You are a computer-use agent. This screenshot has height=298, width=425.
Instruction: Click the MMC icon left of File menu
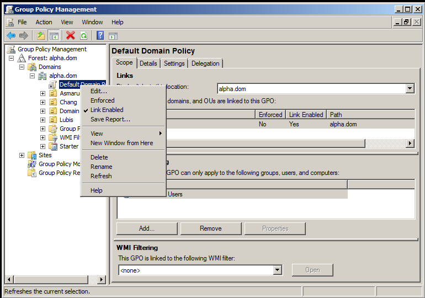coord(10,22)
